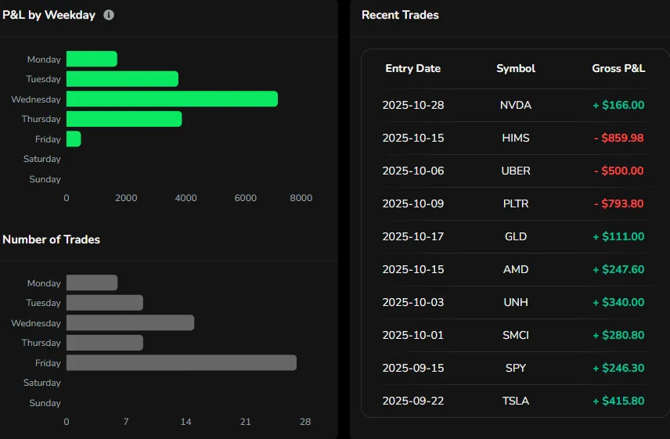Click the Friday number of trades bar
Viewport: 670px width, 439px height.
[x=181, y=363]
